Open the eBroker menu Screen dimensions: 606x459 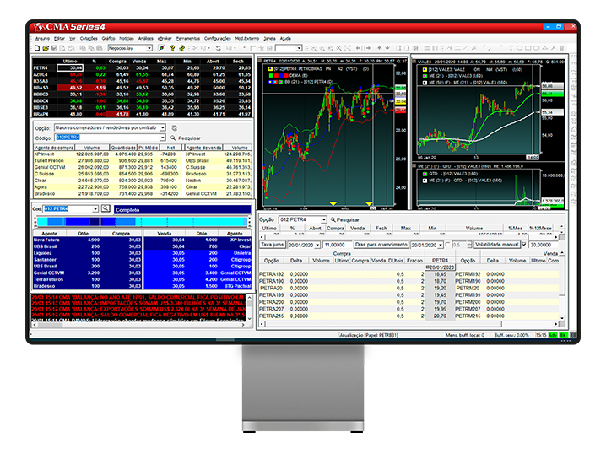tap(165, 39)
